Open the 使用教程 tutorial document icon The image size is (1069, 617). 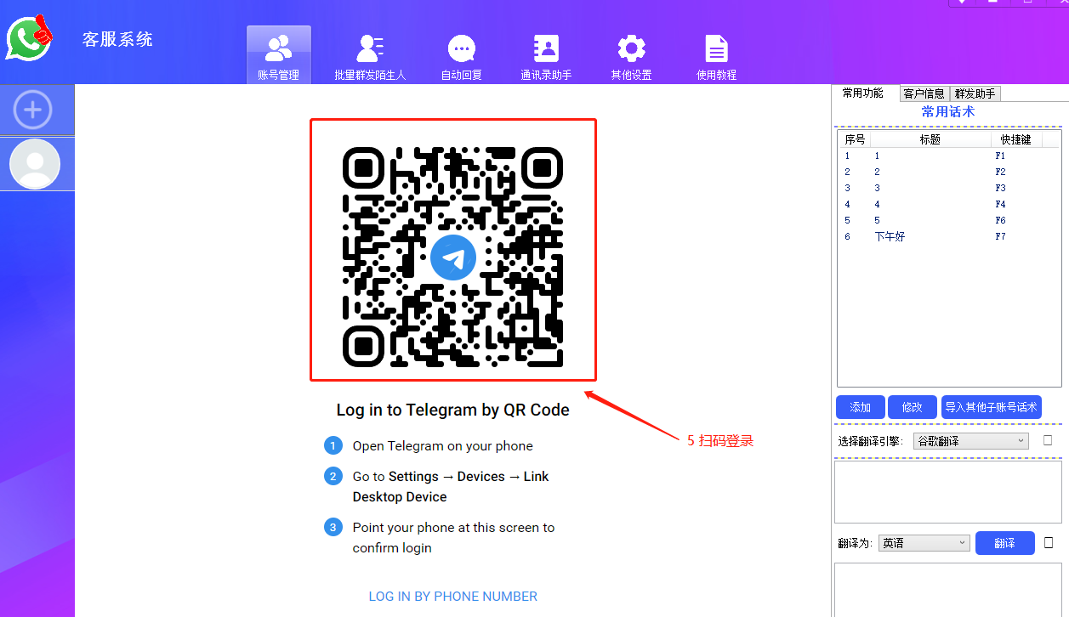(717, 57)
